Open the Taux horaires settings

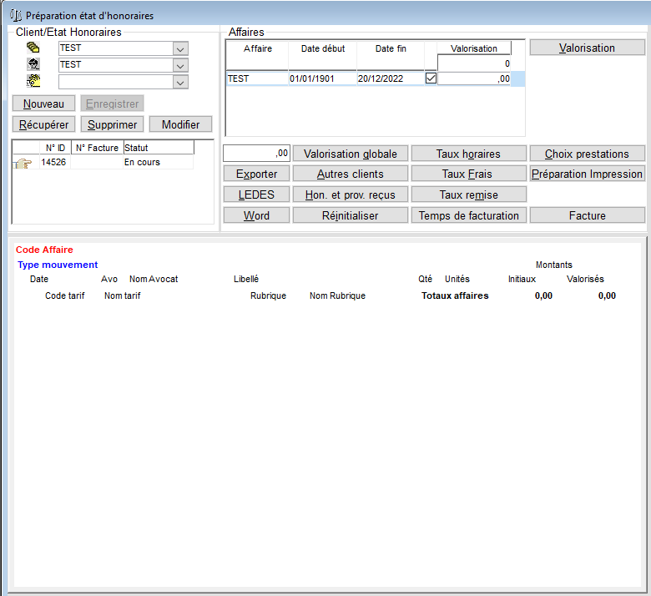click(468, 154)
